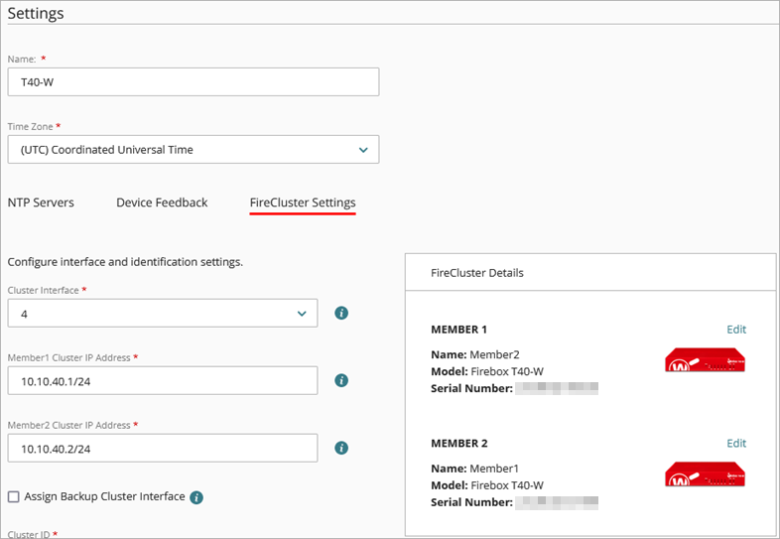Click Edit link for MEMBER 1
This screenshot has height=539, width=780.
(x=736, y=330)
